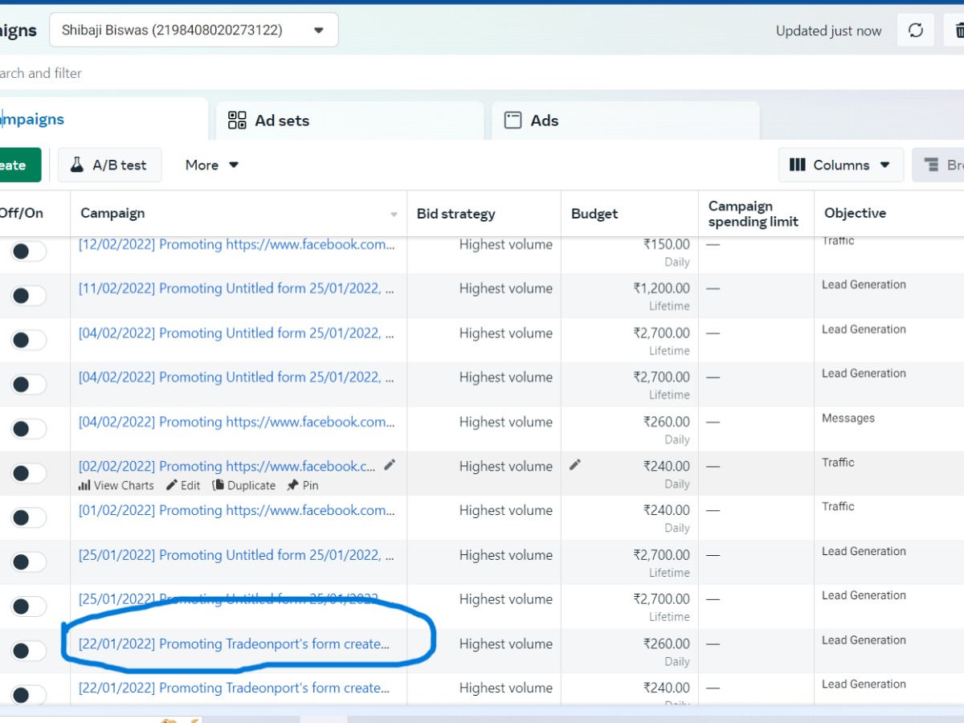
Task: Click the budget edit pencil in ₹240.00 row
Action: [575, 464]
